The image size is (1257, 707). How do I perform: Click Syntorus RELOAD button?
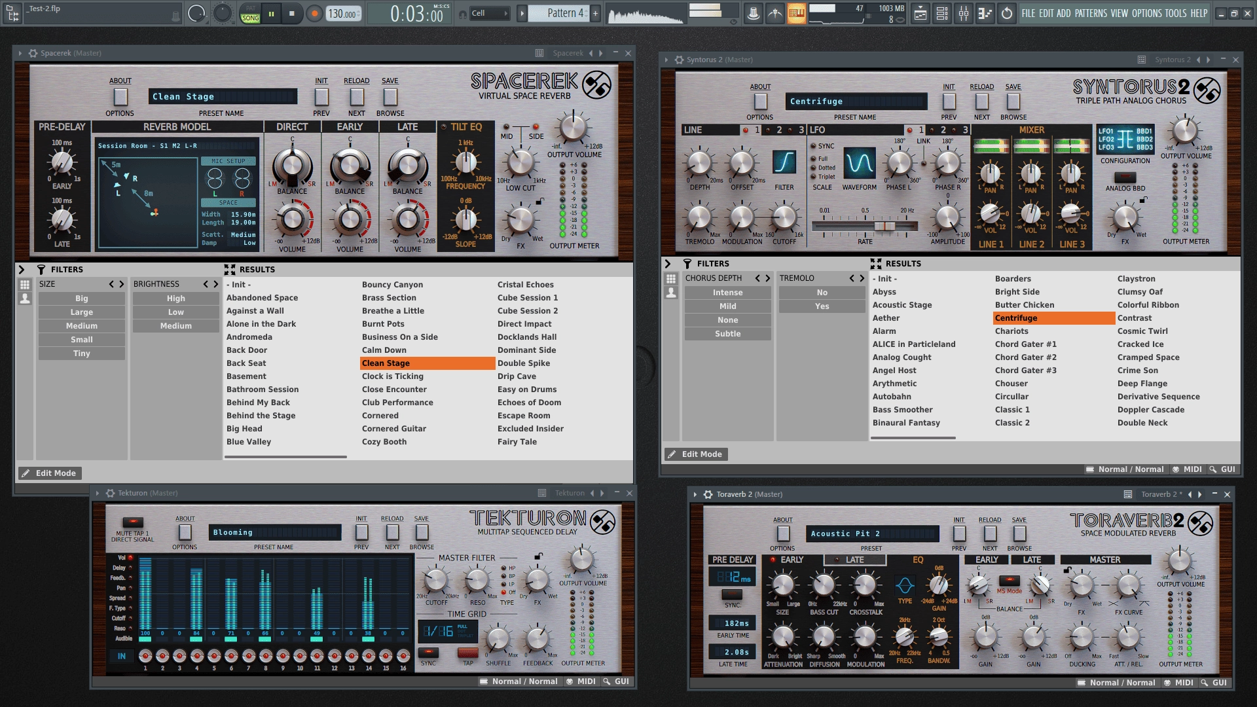point(981,101)
